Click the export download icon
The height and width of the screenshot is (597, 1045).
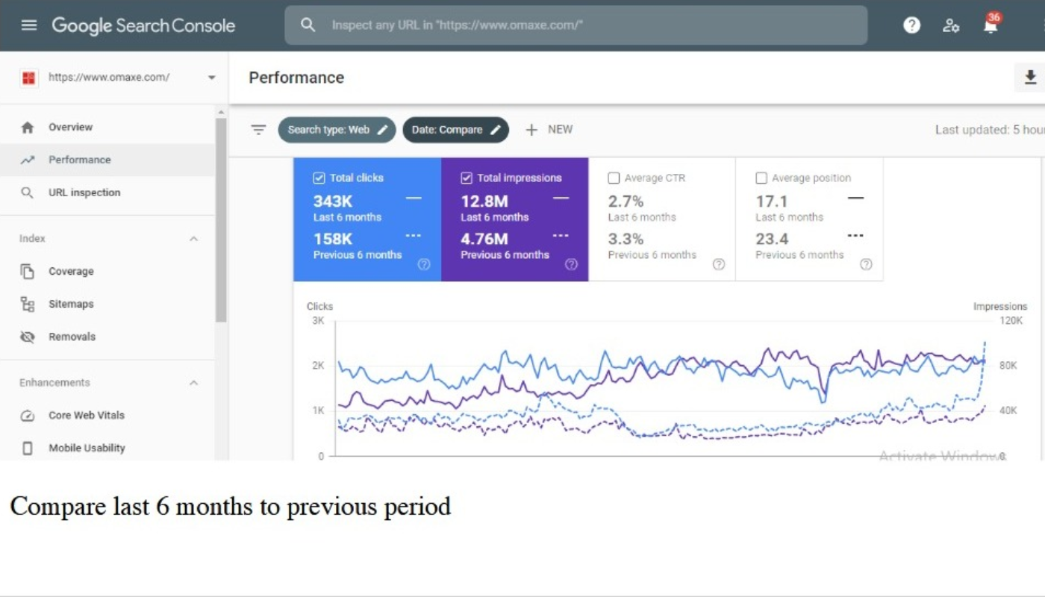pos(1030,78)
